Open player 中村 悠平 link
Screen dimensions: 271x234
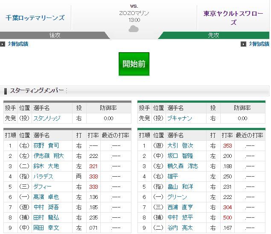tap(180, 217)
